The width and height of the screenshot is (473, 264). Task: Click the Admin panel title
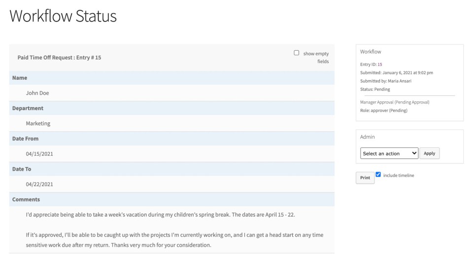[368, 137]
